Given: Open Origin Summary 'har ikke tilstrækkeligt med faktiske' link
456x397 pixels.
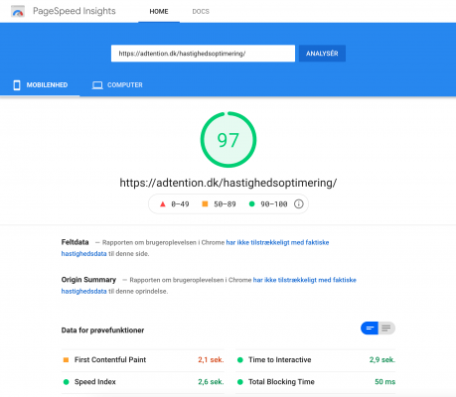Looking at the screenshot, I should pos(305,280).
